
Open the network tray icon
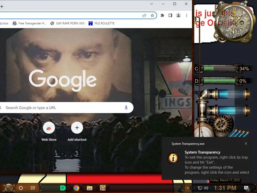(x=200, y=188)
